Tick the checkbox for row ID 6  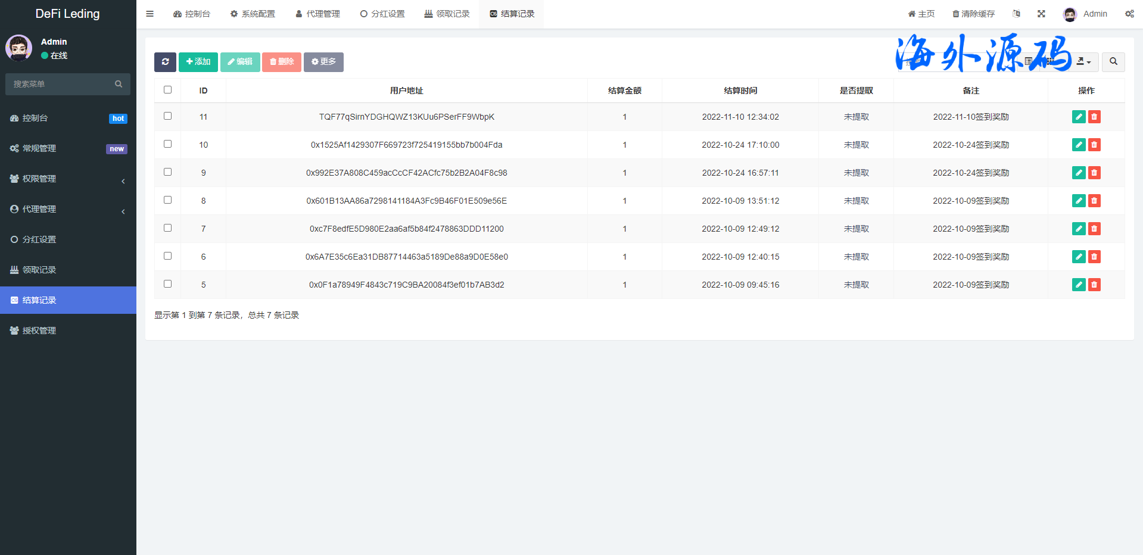tap(167, 256)
